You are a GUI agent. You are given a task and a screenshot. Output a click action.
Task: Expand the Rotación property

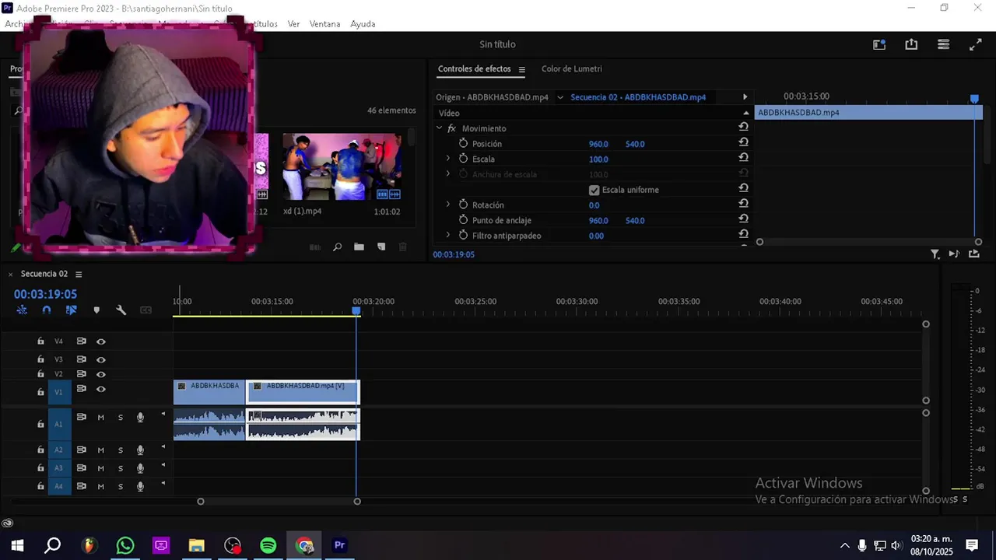click(x=447, y=205)
